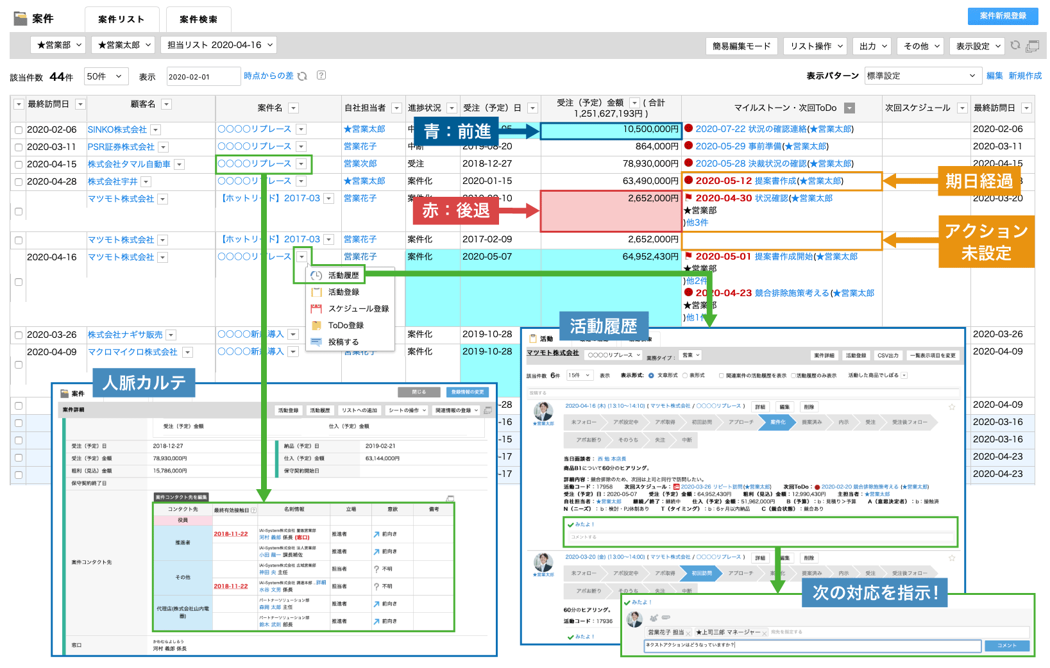Click red dot on 2020-05-28 決裁状況の確認
This screenshot has width=1050, height=668.
(x=689, y=163)
